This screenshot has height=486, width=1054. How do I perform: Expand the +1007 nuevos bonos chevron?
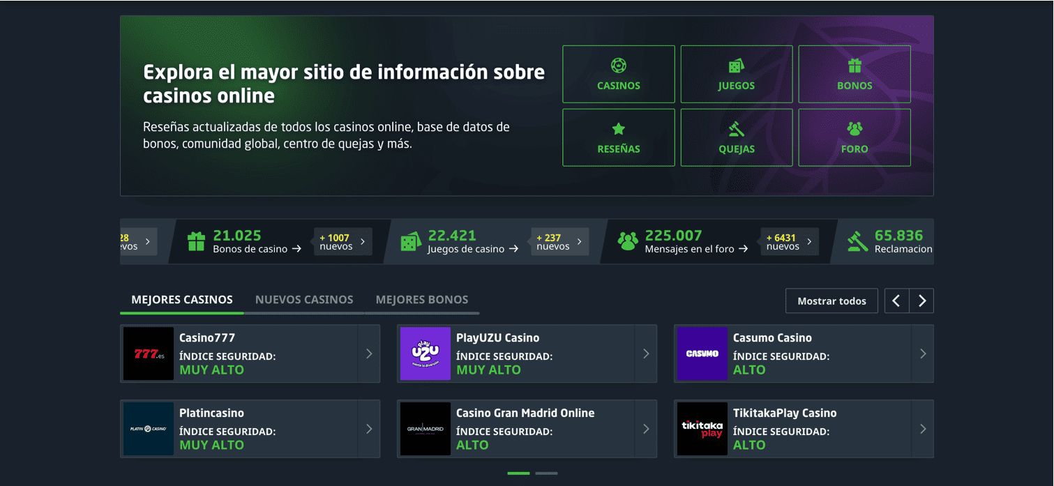[x=363, y=241]
